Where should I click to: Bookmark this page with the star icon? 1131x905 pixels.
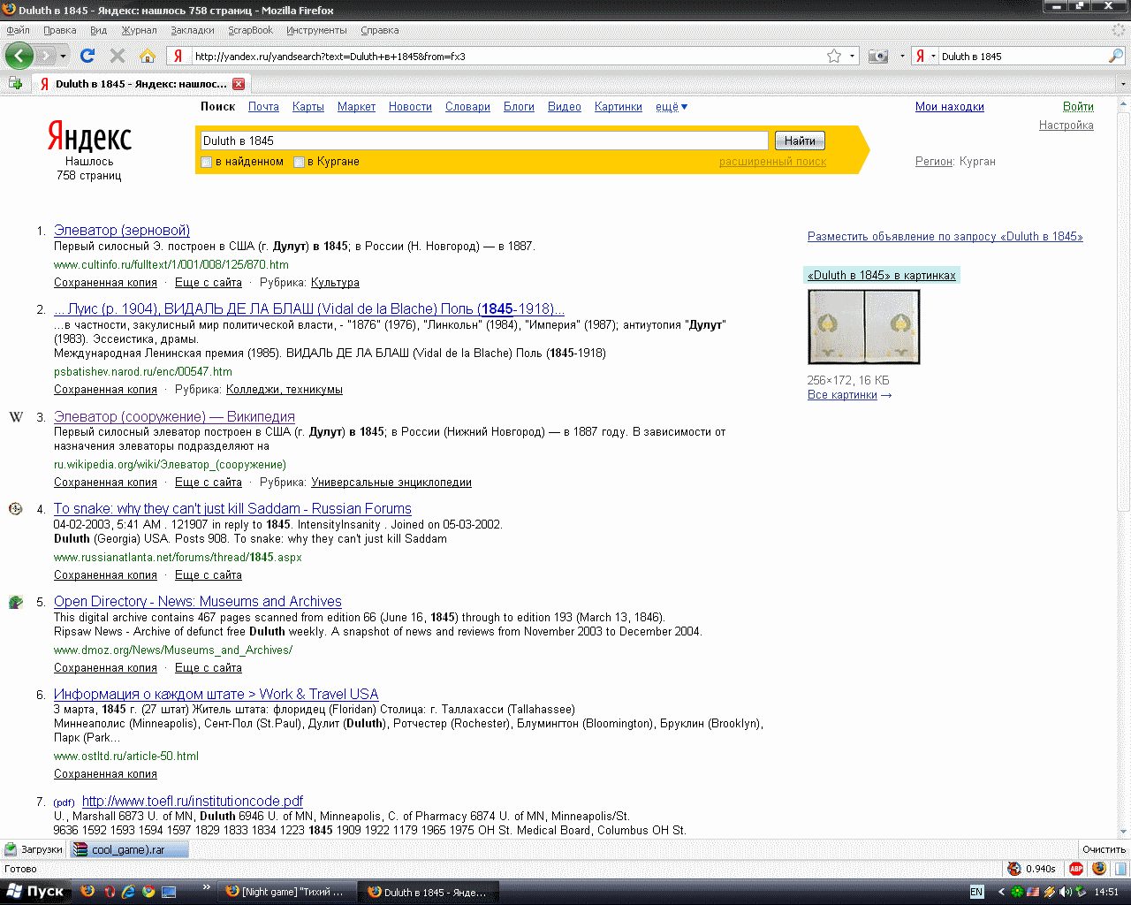[x=833, y=56]
